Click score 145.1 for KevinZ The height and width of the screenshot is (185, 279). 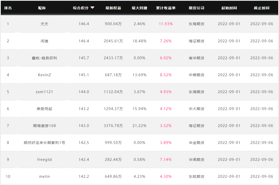tap(84, 75)
